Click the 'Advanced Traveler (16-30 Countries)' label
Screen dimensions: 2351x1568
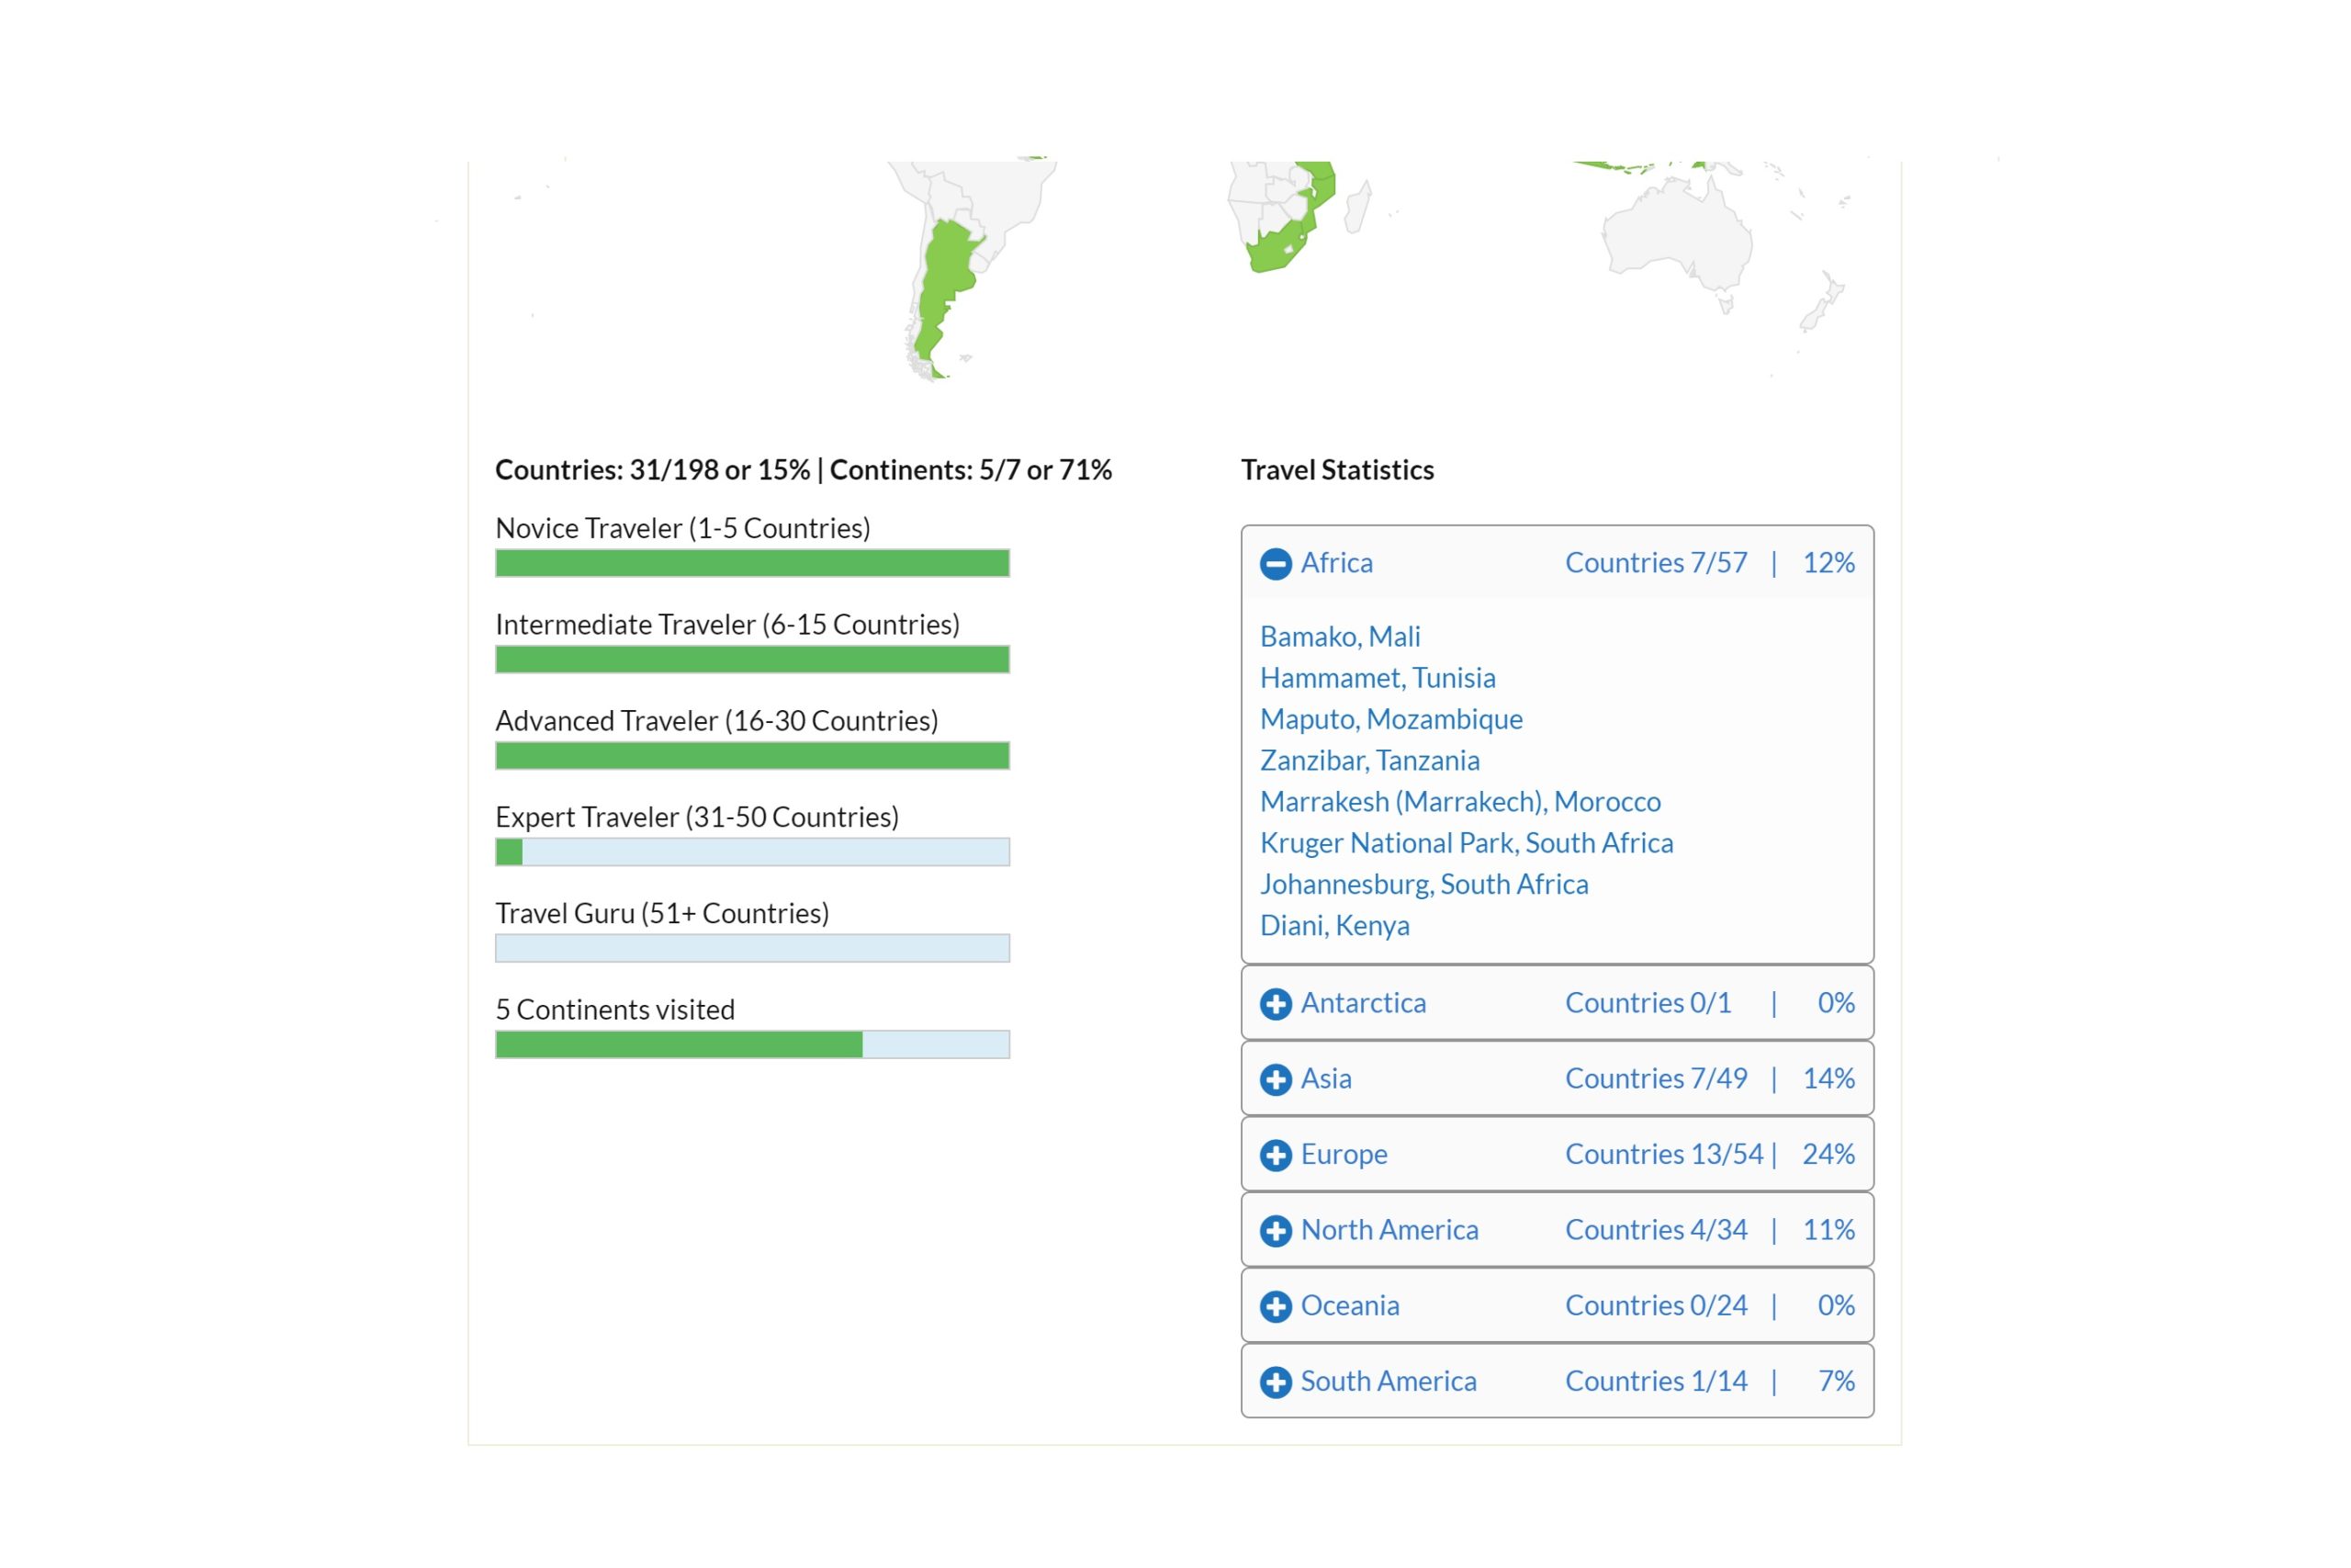[x=716, y=721]
